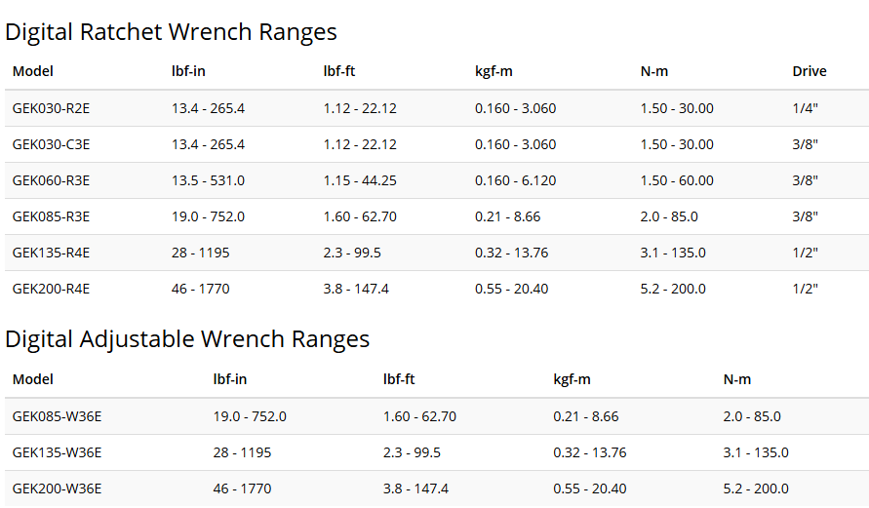Select the GEK030-R2E model cell
The width and height of the screenshot is (869, 508).
pos(51,108)
